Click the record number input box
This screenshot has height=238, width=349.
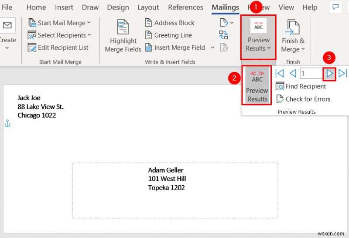point(311,73)
